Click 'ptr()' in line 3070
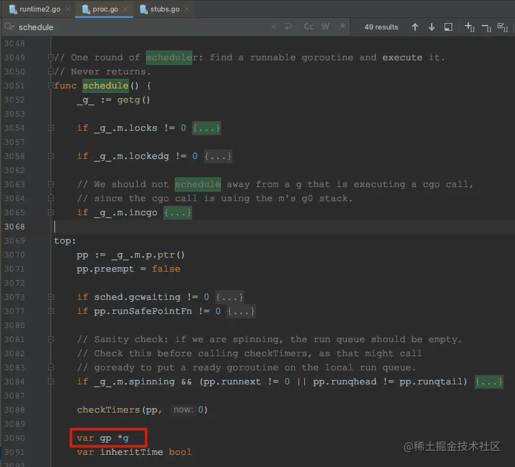The height and width of the screenshot is (467, 515). click(x=171, y=255)
